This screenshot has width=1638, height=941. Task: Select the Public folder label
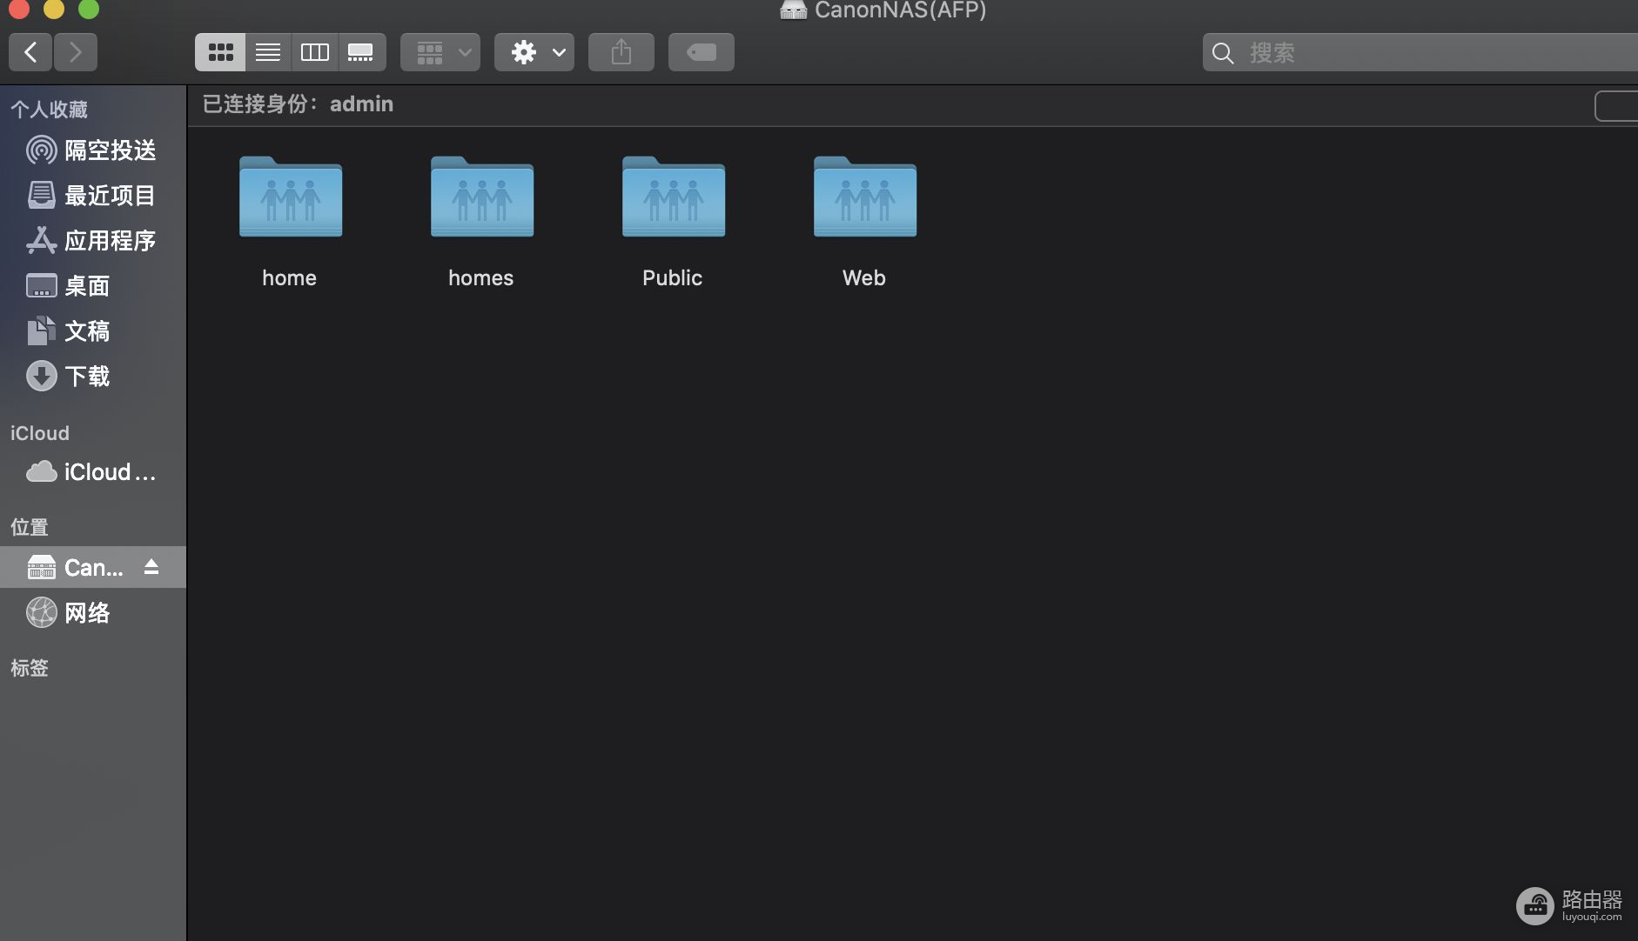click(x=673, y=278)
